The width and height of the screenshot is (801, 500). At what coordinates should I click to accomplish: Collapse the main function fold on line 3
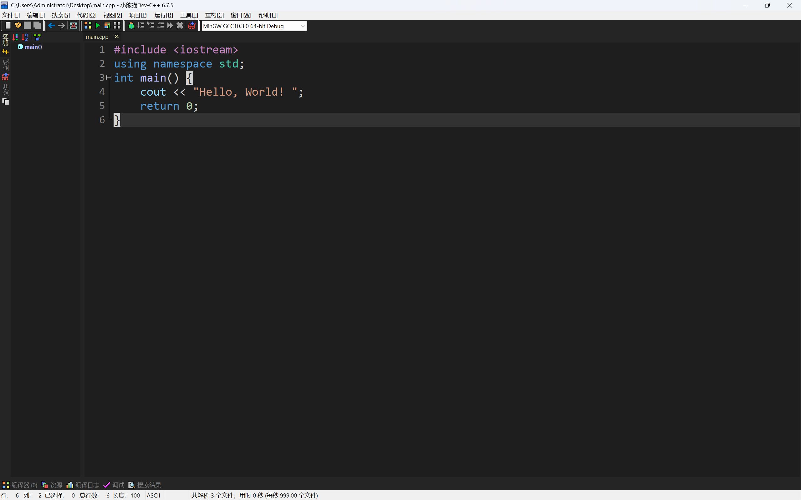(x=109, y=78)
